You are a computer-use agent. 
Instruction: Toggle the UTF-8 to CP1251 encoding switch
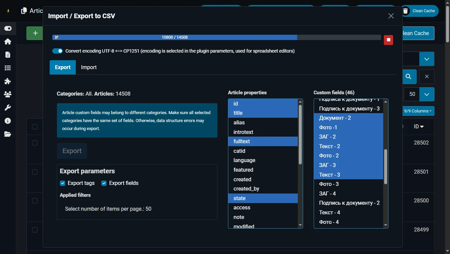click(x=58, y=51)
